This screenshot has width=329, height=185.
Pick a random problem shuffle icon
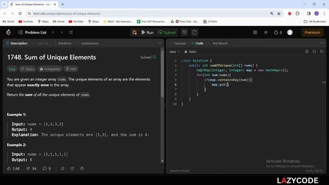point(71,32)
